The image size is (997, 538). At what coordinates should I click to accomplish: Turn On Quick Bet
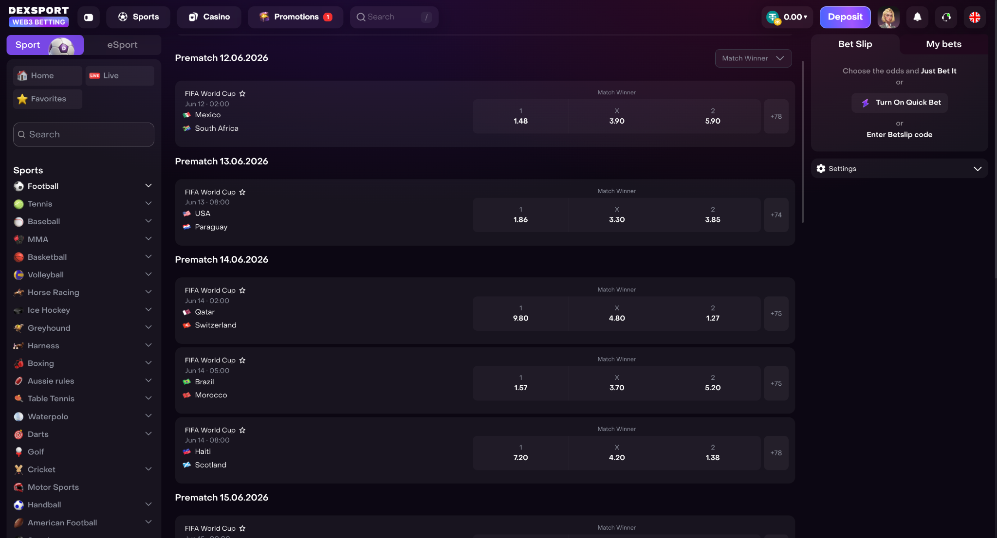click(x=900, y=103)
